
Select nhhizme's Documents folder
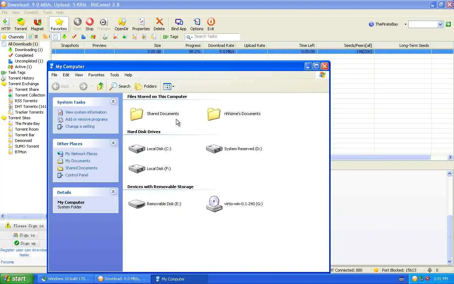point(234,114)
